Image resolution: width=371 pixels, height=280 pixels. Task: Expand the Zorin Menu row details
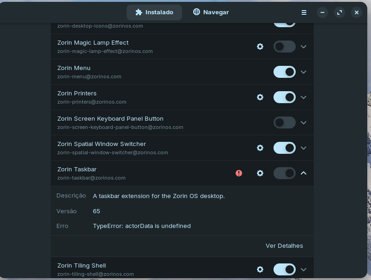click(304, 72)
